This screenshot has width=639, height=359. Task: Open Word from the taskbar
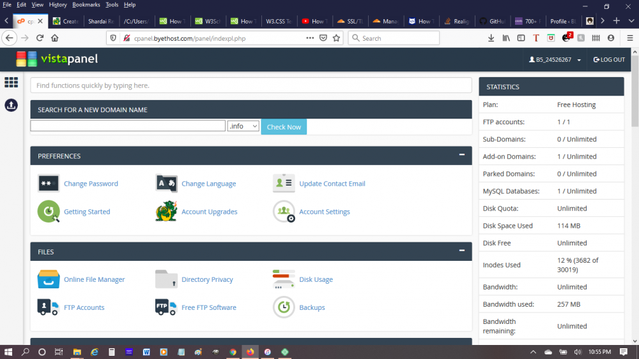146,352
